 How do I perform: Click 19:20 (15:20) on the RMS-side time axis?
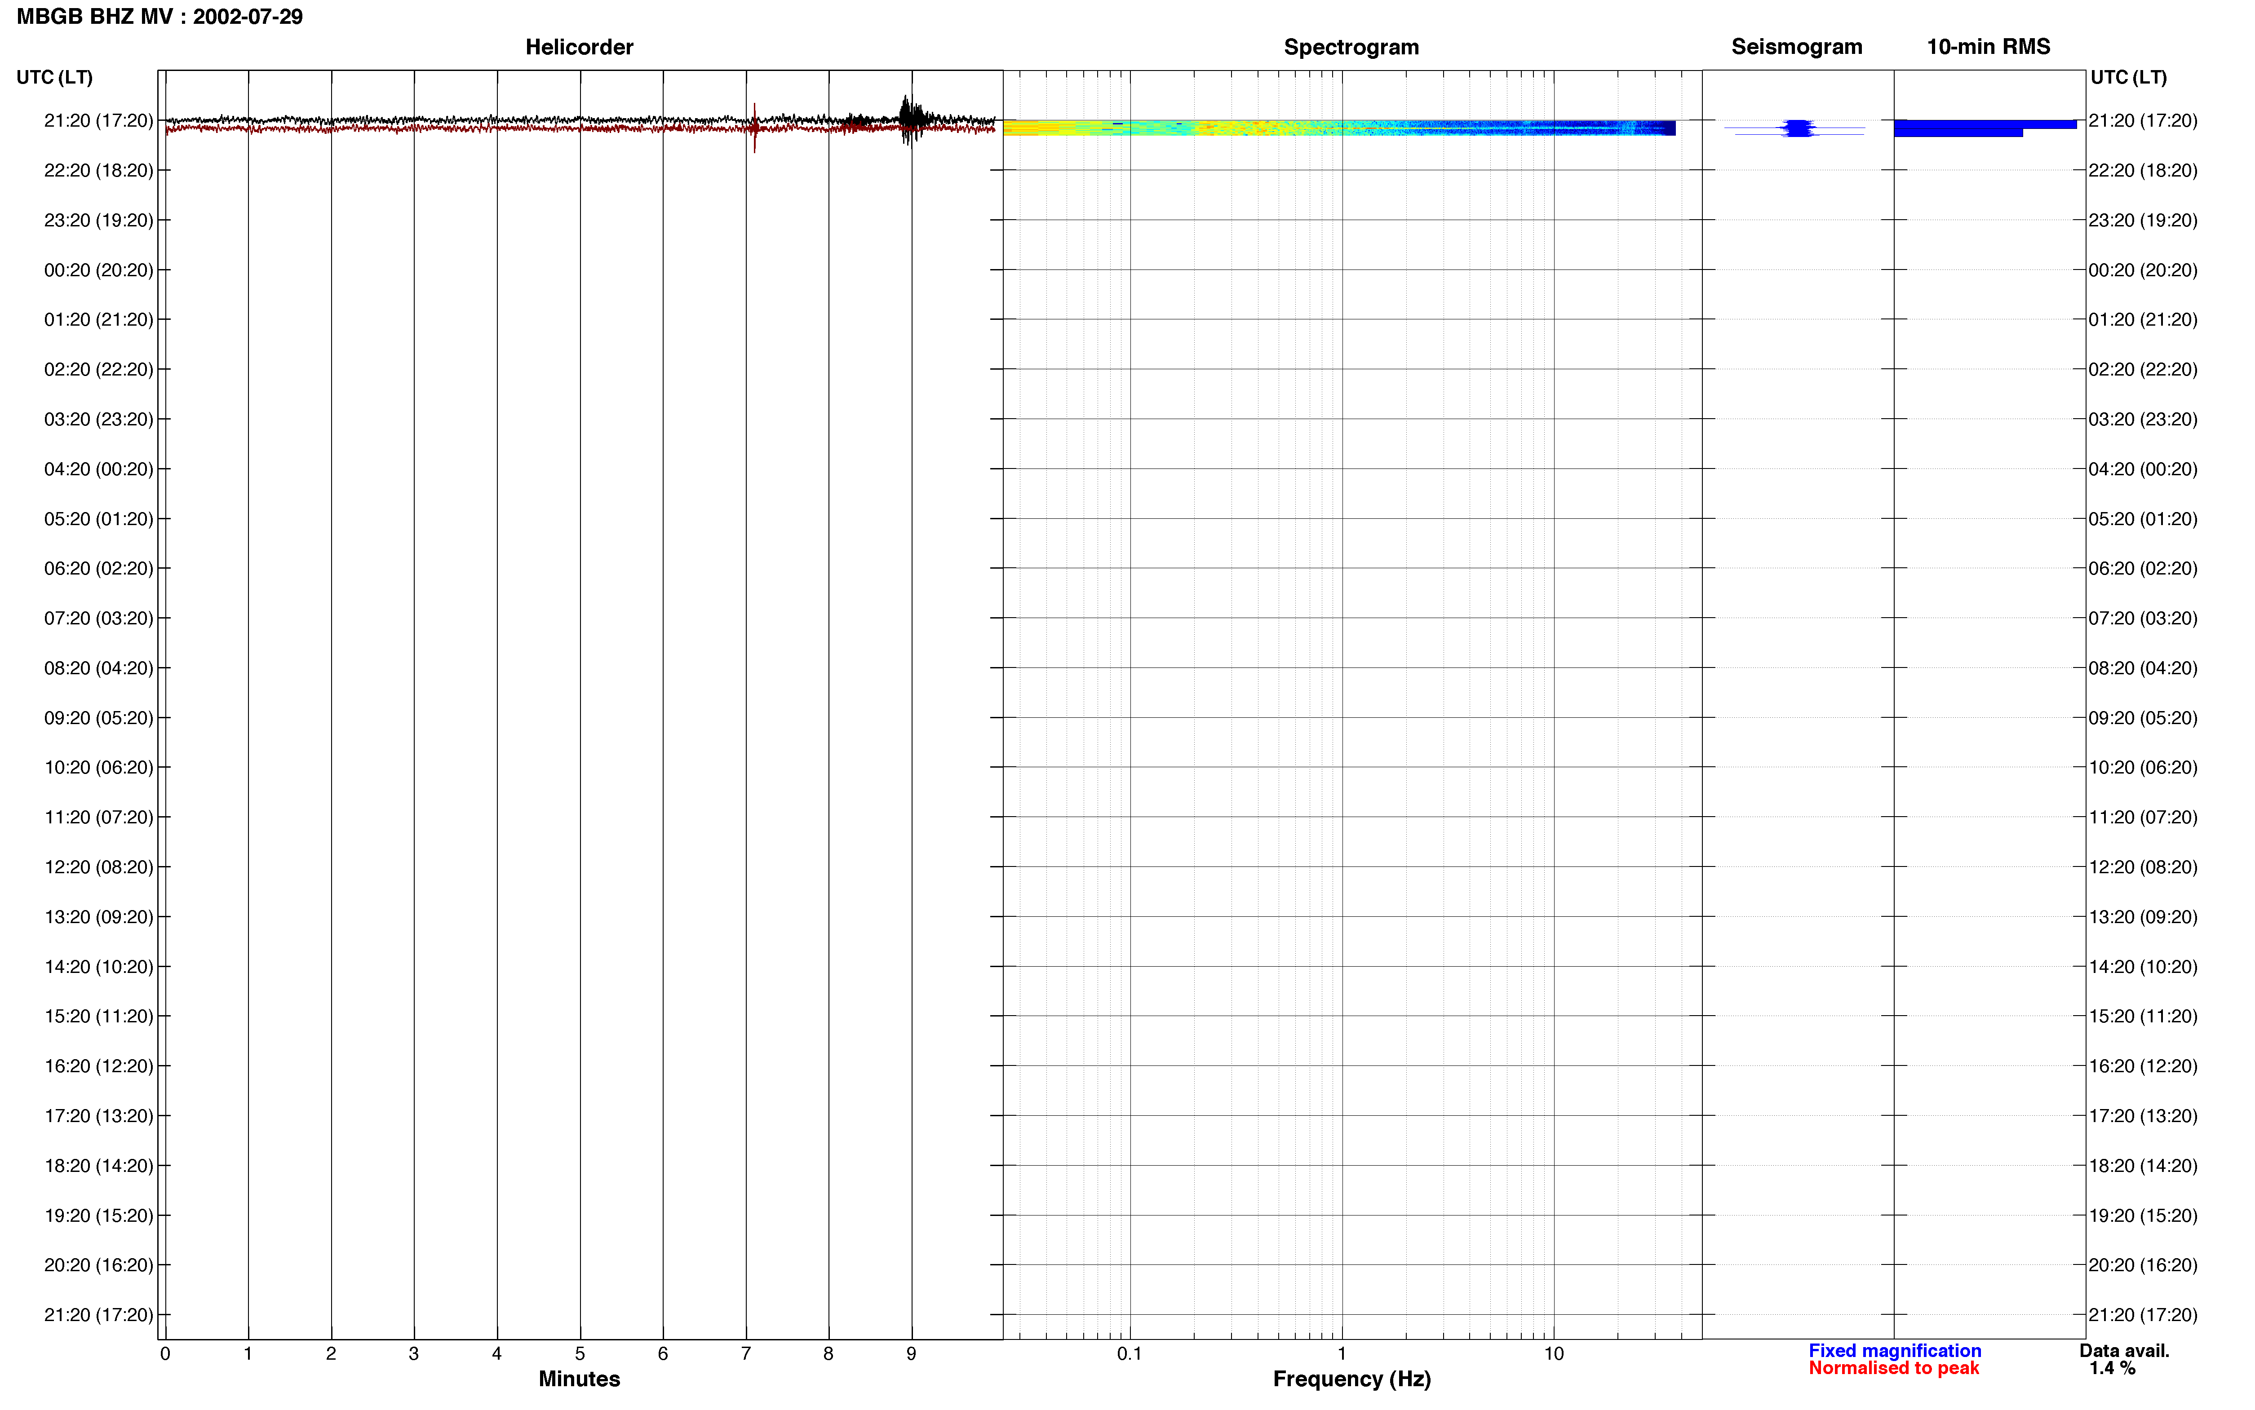2143,1215
